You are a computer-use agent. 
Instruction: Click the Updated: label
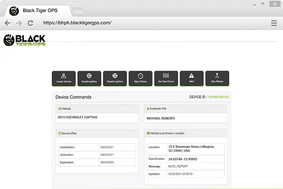pos(154,174)
